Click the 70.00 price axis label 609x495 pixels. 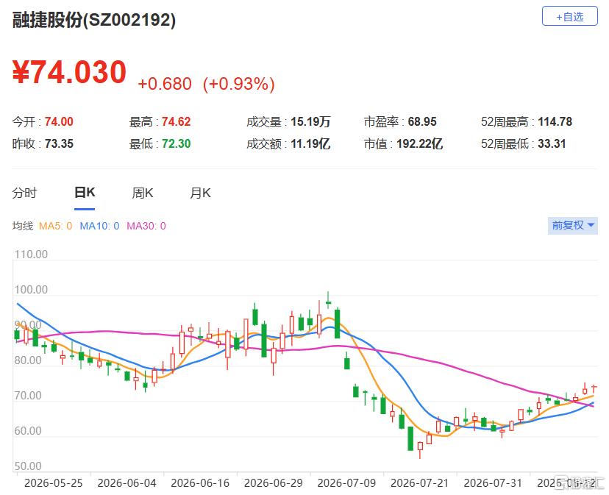coord(28,396)
